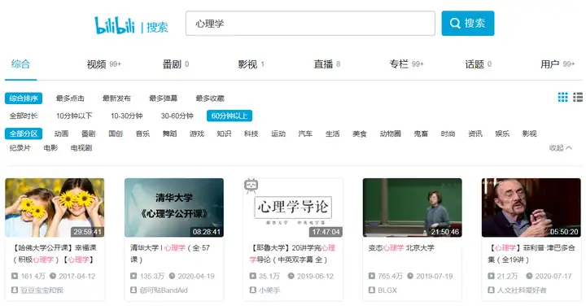
Task: Select 全部时长 duration filter
Action: tap(24, 116)
